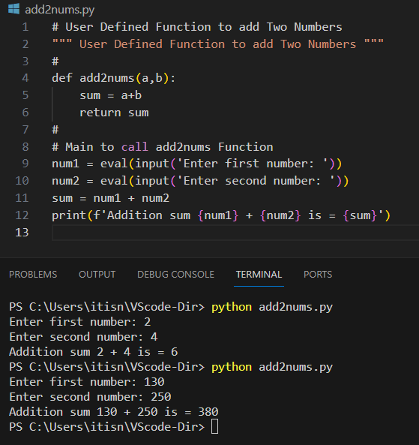Viewport: 419px width, 445px height.
Task: Switch to the PROBLEMS panel tab
Action: [x=33, y=275]
